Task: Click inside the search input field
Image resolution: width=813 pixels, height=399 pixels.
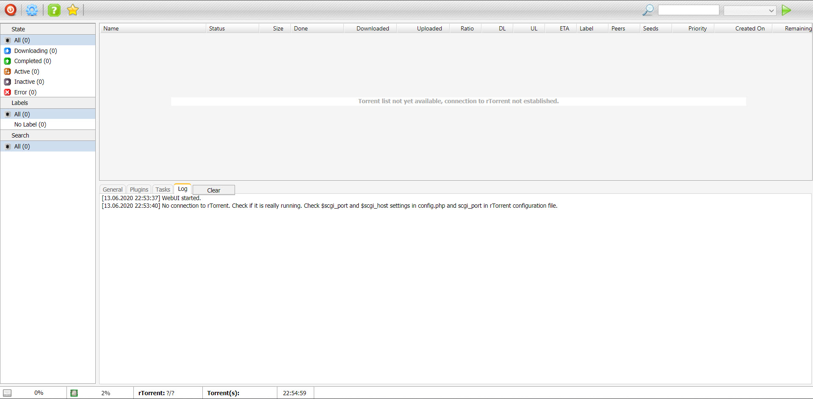Action: click(688, 10)
